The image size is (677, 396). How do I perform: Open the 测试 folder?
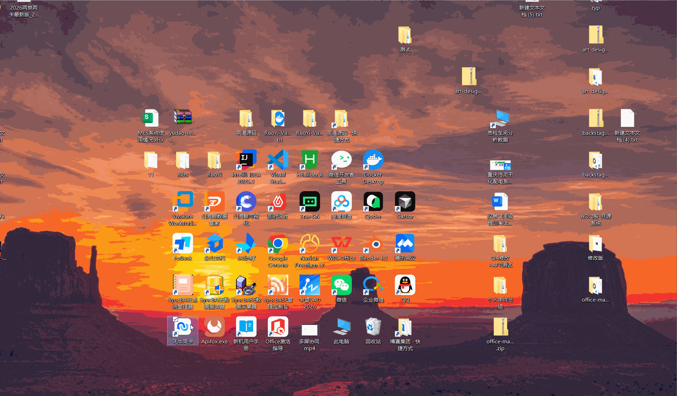pyautogui.click(x=404, y=35)
